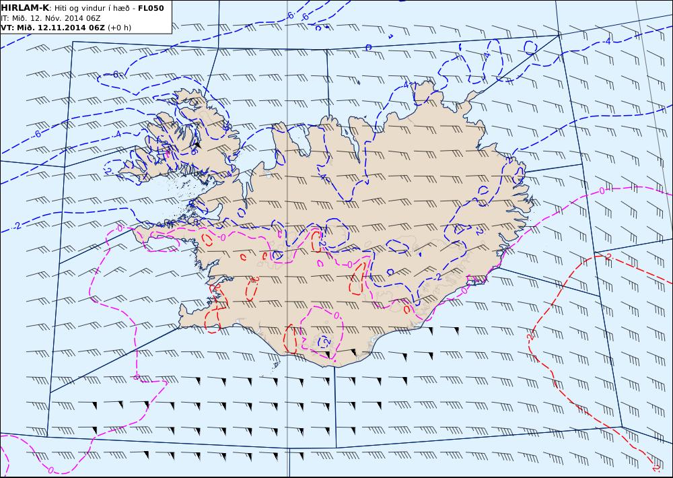673x478 pixels.
Task: Select the FL050 flight level label
Action: tap(151, 8)
